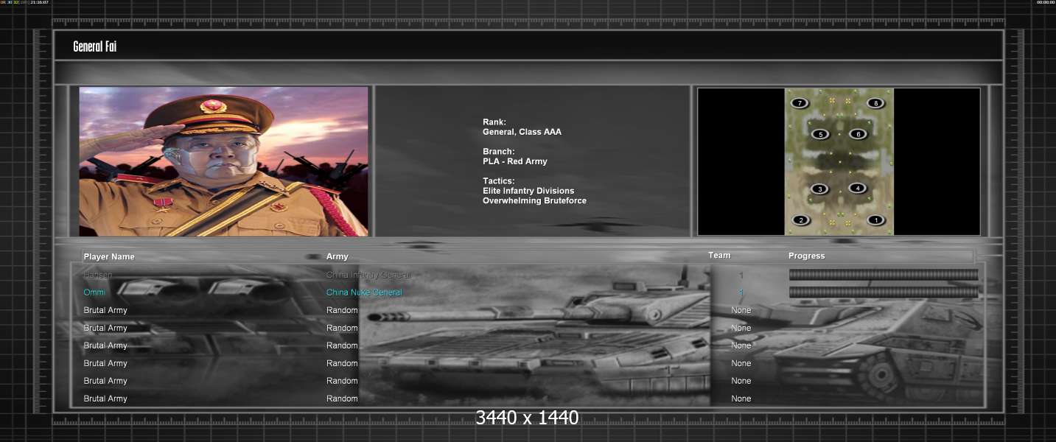Click the China Infantry General army entry

click(368, 275)
